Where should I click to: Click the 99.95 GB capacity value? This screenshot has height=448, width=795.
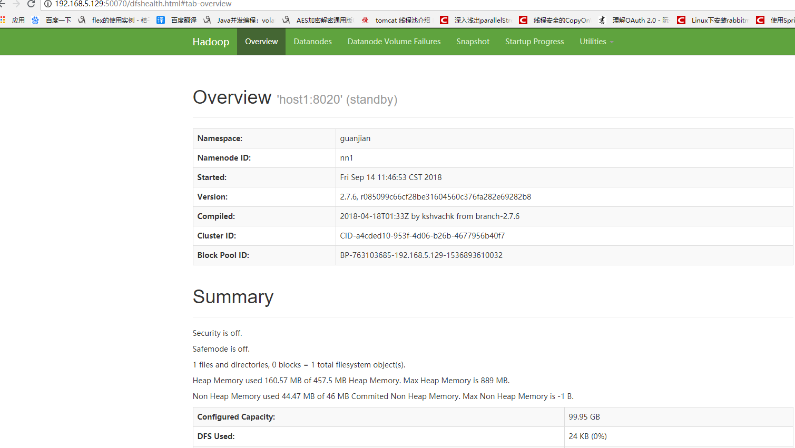(584, 417)
